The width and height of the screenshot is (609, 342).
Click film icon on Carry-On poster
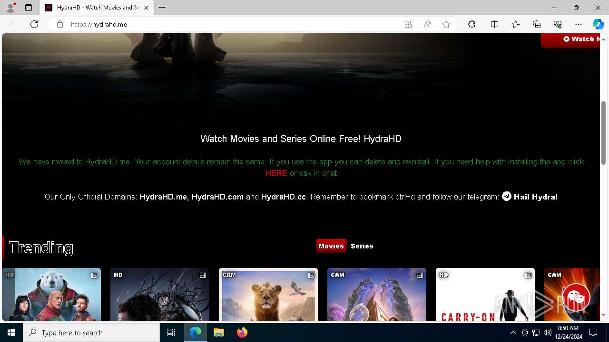528,275
